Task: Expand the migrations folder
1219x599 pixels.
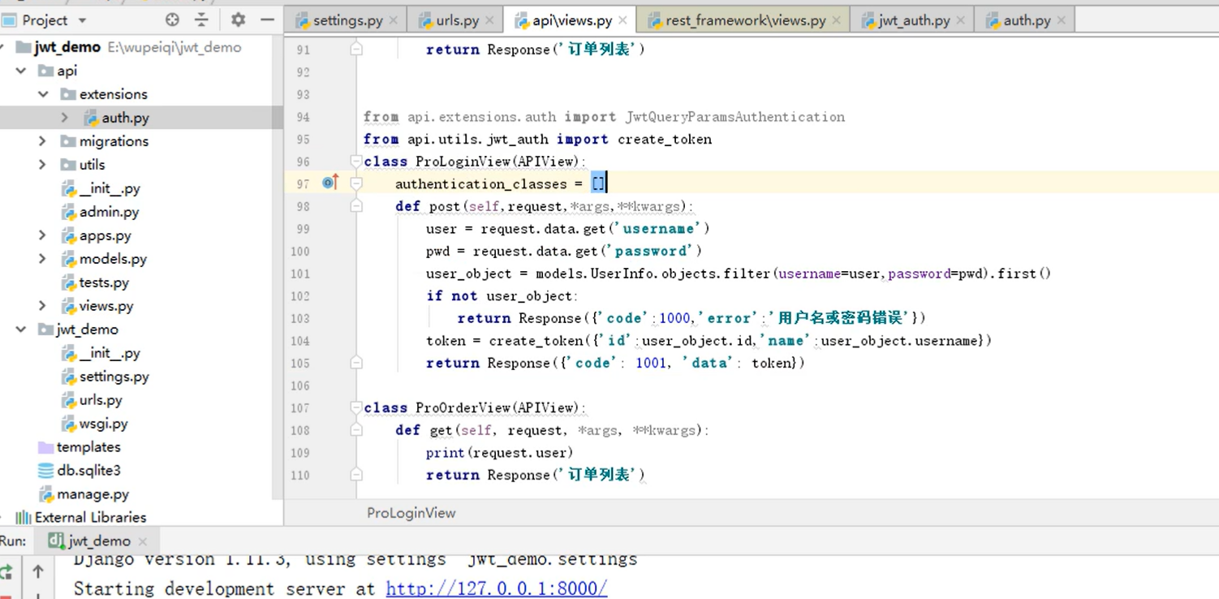Action: (43, 141)
